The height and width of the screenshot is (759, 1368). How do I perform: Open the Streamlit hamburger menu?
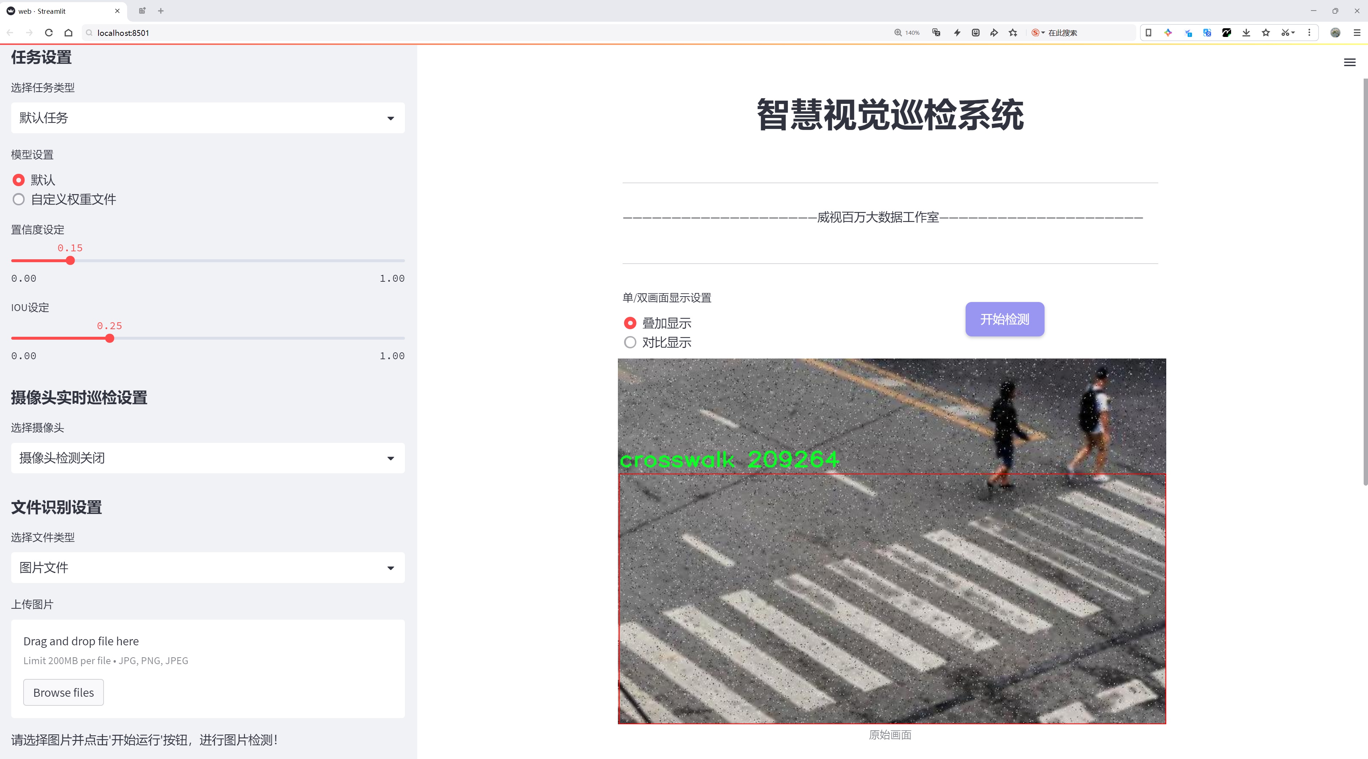[1350, 63]
